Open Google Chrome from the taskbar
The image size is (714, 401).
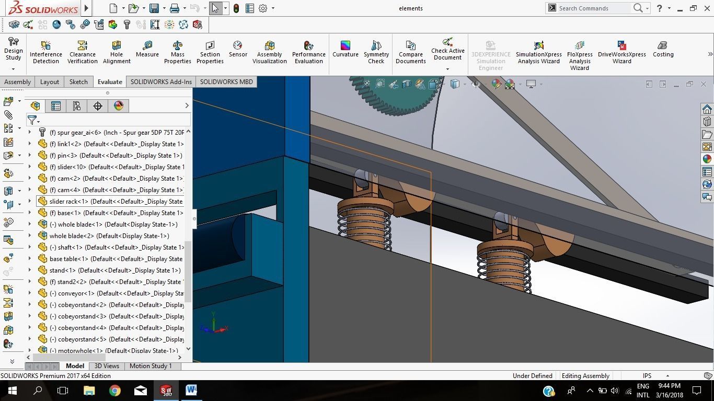tap(115, 391)
